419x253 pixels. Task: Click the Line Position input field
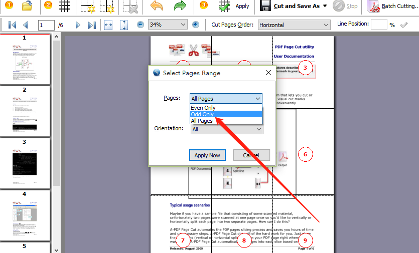[x=379, y=25]
